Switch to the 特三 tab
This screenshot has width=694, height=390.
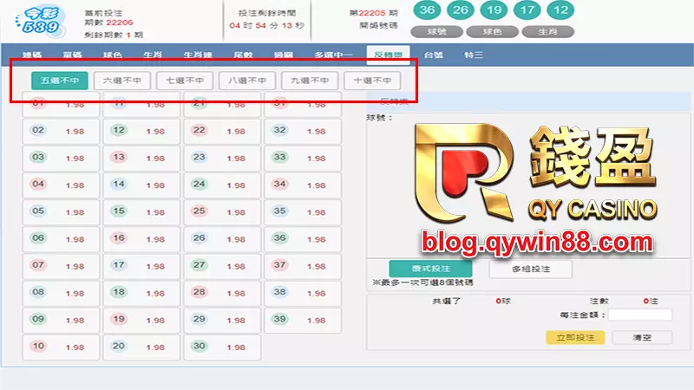[474, 55]
